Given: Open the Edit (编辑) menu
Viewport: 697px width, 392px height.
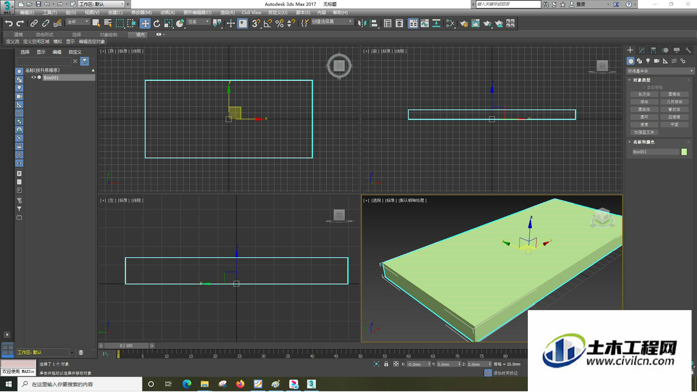Looking at the screenshot, I should click(27, 13).
